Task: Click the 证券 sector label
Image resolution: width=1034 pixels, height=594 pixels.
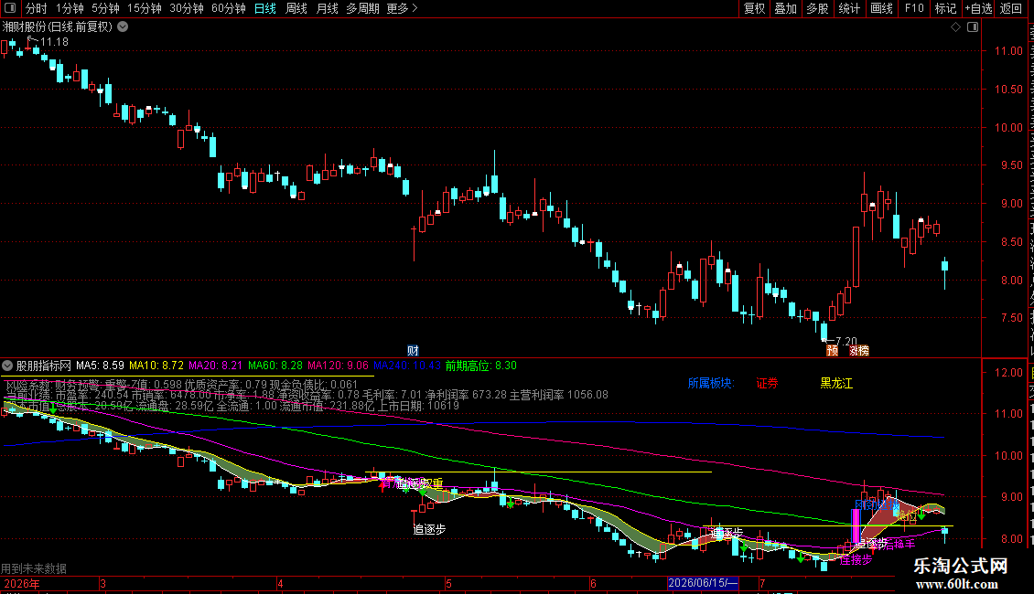Action: [767, 383]
